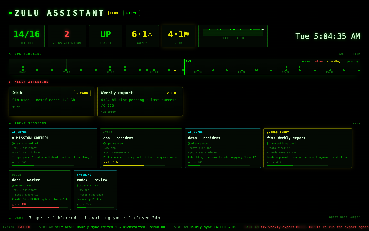Viewport: 369px width, 231px height.
Task: Click the upcoming legend square in timeline
Action: click(x=344, y=62)
